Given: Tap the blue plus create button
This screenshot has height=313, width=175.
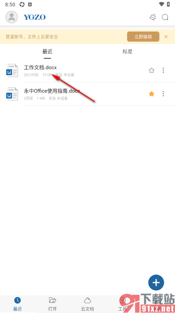Looking at the screenshot, I should [x=156, y=282].
